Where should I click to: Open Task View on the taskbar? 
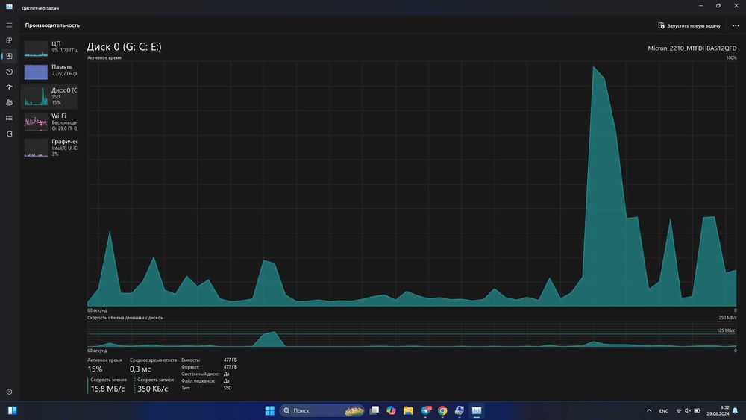tap(374, 410)
